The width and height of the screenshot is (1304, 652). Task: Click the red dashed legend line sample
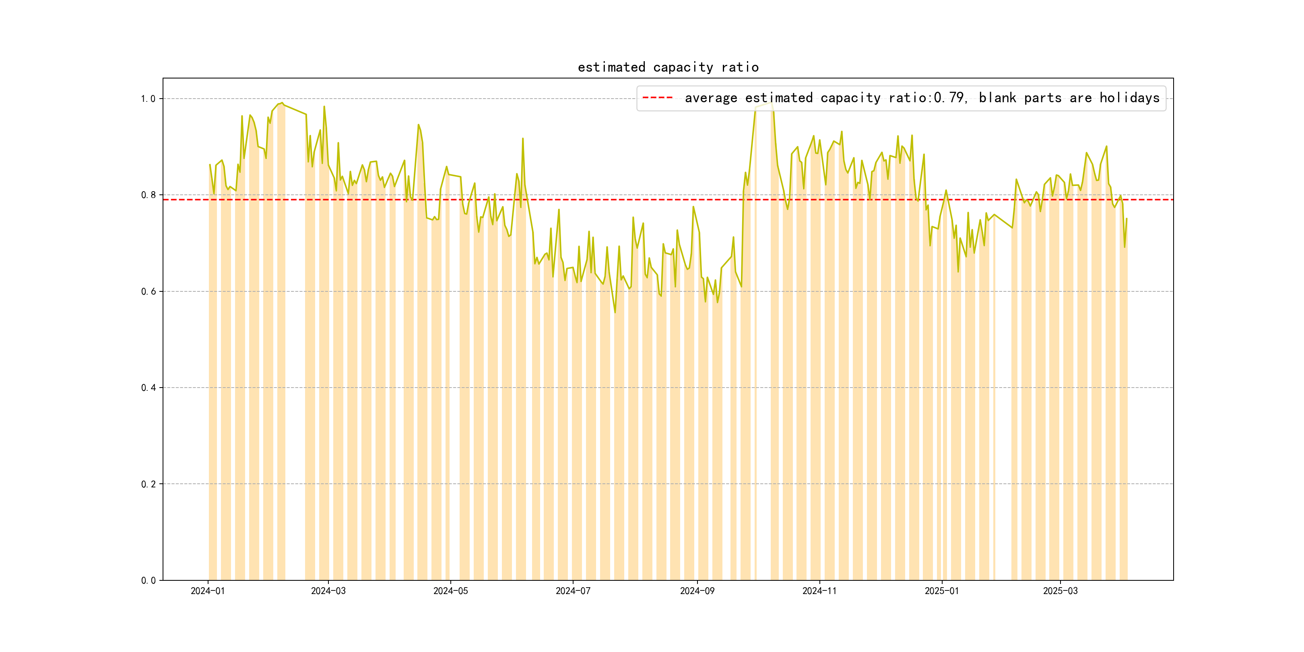point(657,98)
